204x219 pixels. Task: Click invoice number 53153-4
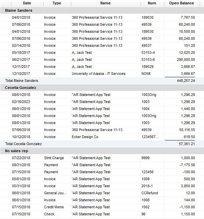148,52
